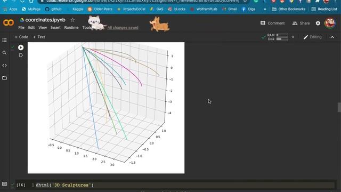The width and height of the screenshot is (341, 192).
Task: Open the Kaggle bookmark
Action: point(75,9)
